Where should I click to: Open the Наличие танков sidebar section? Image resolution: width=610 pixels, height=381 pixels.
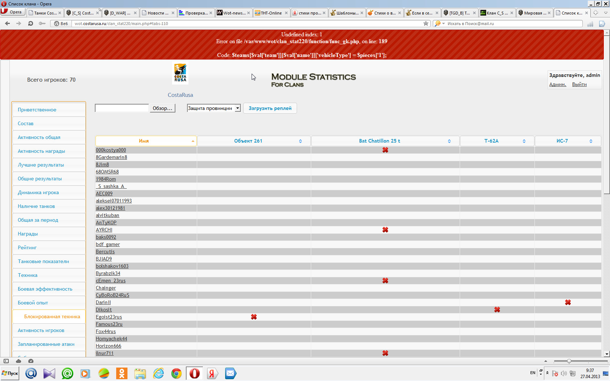36,206
